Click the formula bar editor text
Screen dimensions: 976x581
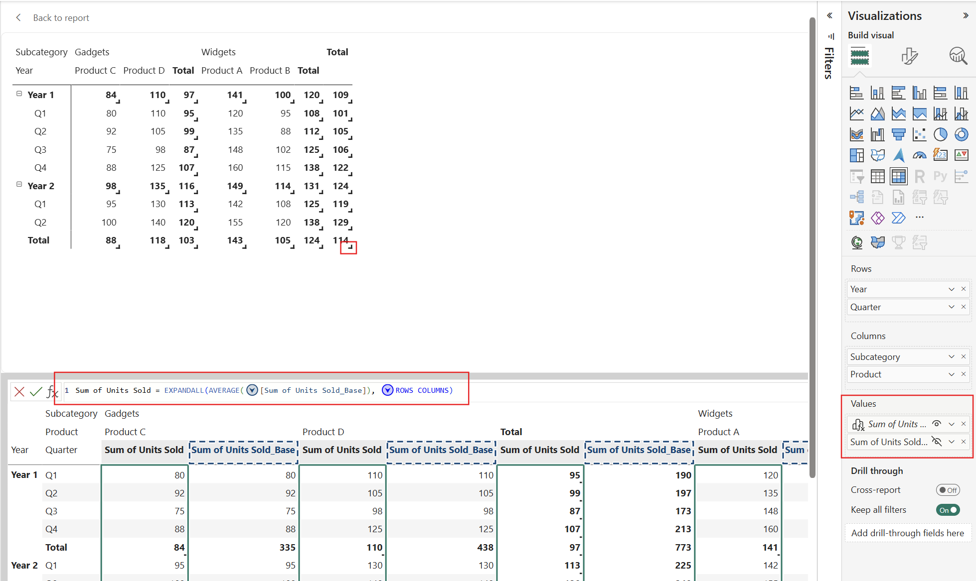pyautogui.click(x=264, y=390)
